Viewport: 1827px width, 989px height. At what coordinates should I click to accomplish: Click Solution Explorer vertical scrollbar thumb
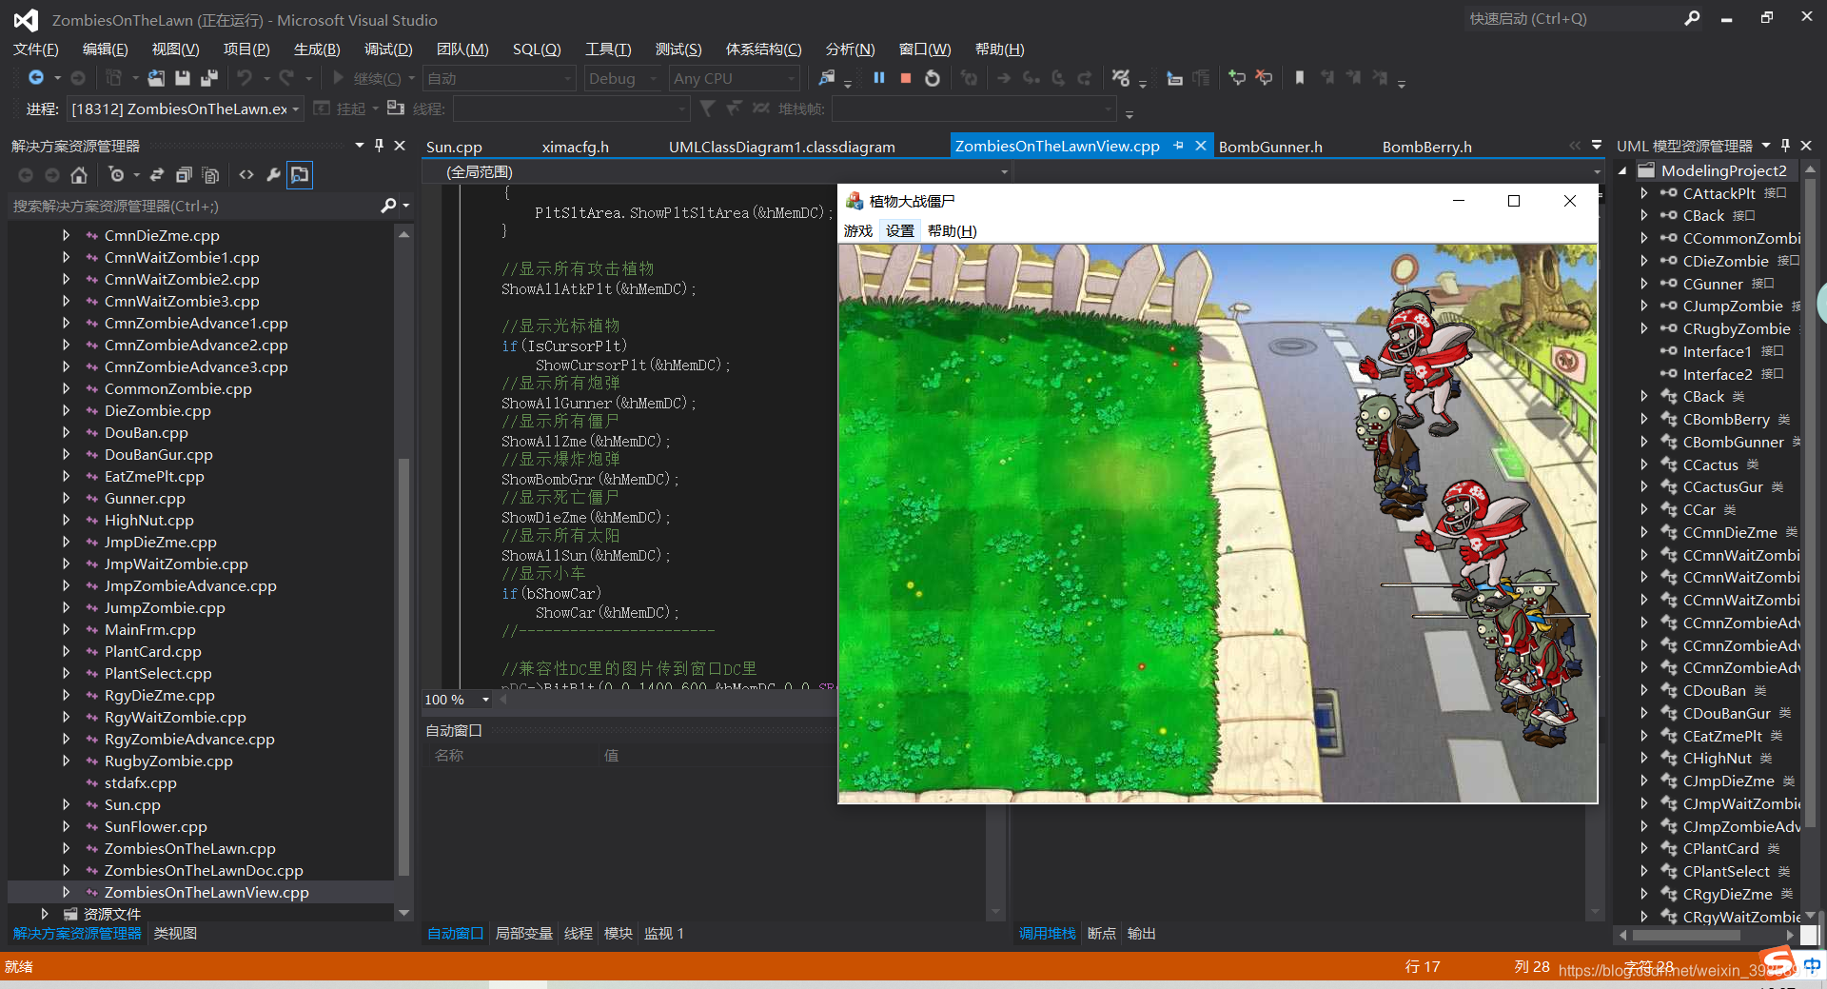pos(403,666)
